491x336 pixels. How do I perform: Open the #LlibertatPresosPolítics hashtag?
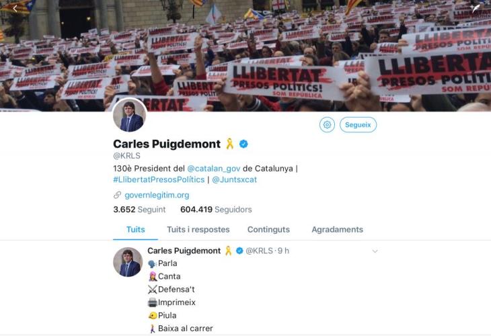pyautogui.click(x=159, y=179)
